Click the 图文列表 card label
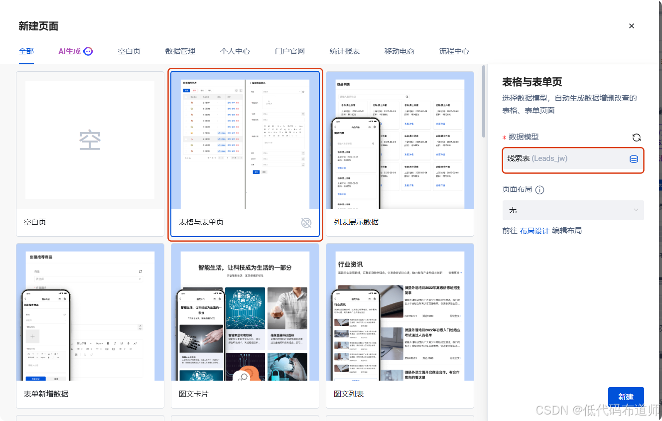 tap(349, 394)
